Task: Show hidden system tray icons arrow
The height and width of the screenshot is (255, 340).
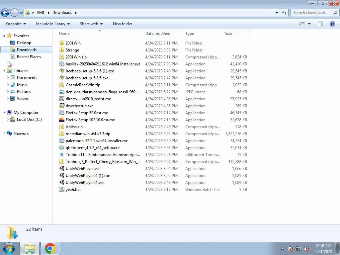Action: [x=282, y=249]
